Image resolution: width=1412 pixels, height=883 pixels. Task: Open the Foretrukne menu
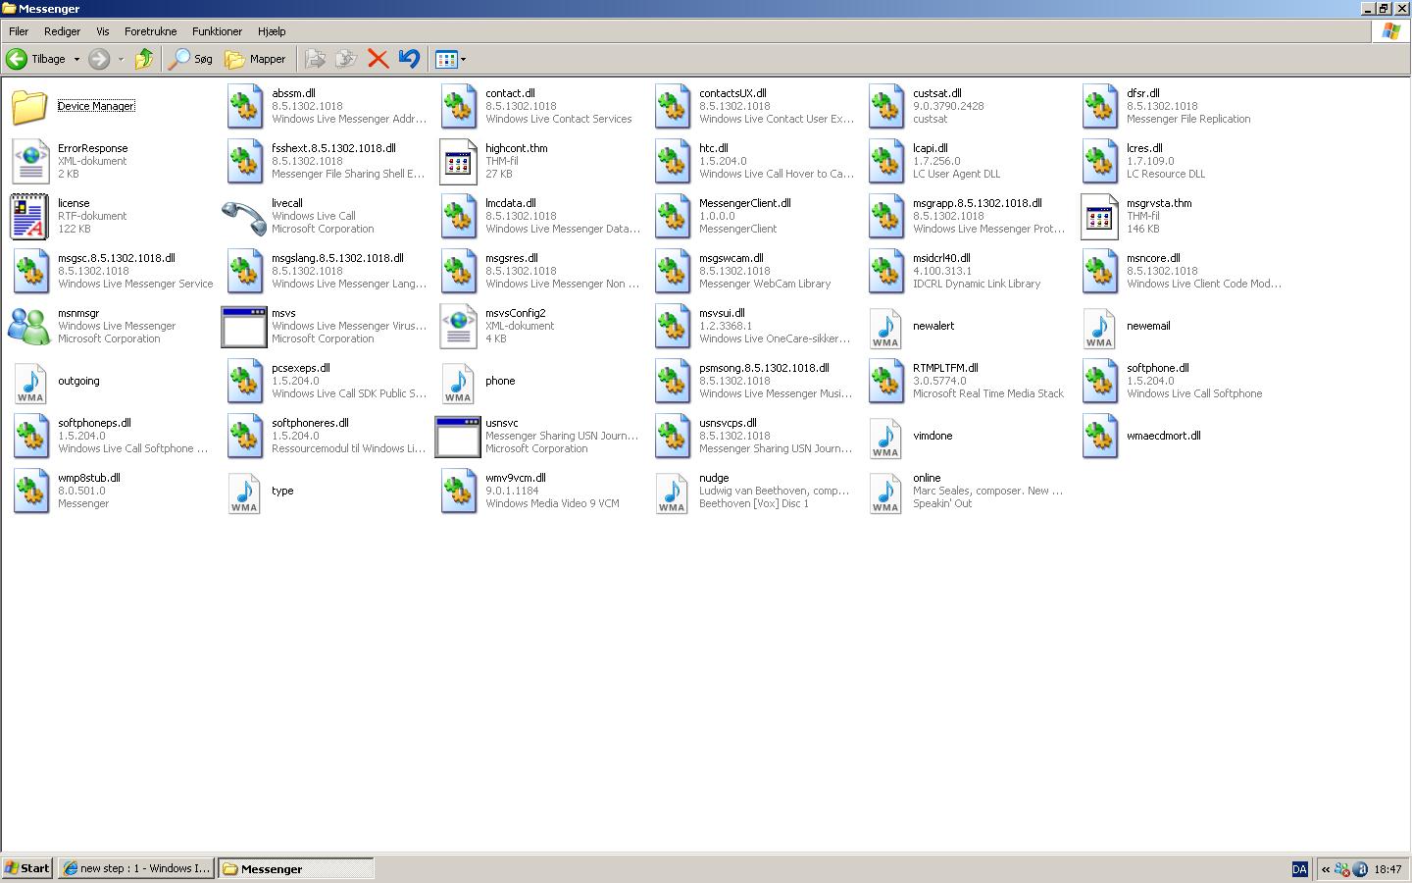tap(151, 31)
